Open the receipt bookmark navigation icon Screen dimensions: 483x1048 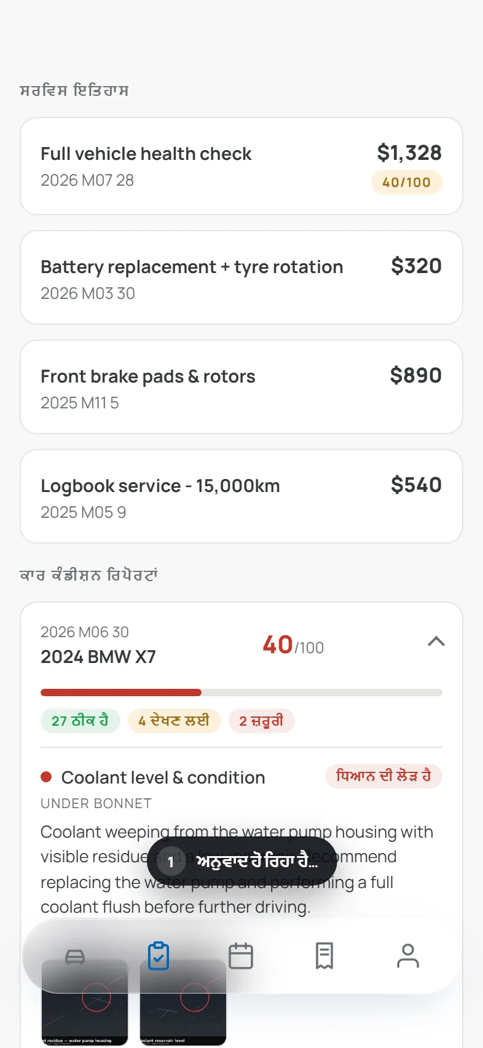(324, 956)
